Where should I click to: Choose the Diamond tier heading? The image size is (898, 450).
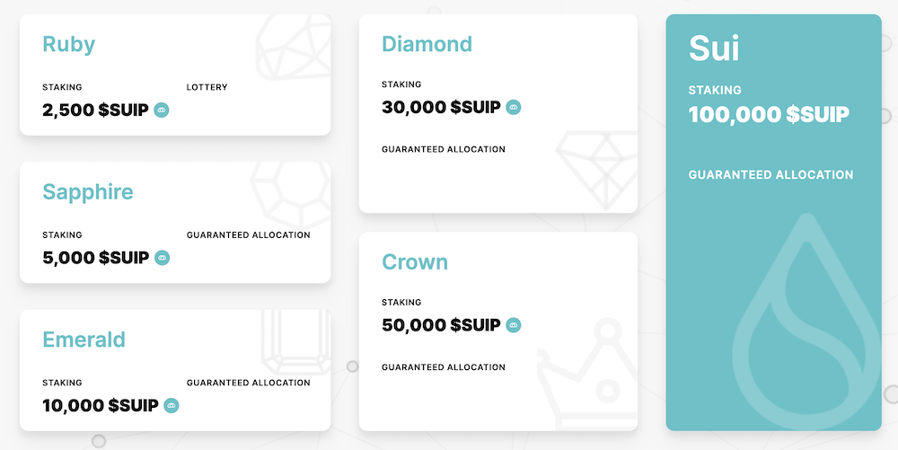[427, 44]
